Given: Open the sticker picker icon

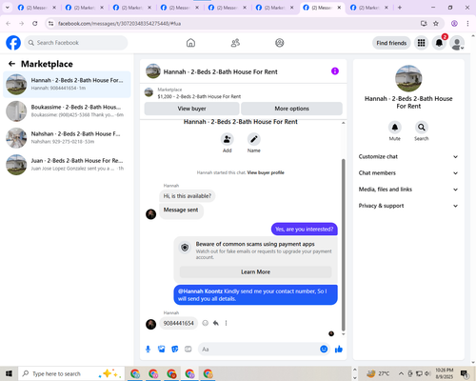Looking at the screenshot, I should pyautogui.click(x=175, y=350).
